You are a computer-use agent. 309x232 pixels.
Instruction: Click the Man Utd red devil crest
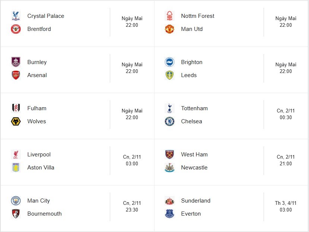point(169,29)
